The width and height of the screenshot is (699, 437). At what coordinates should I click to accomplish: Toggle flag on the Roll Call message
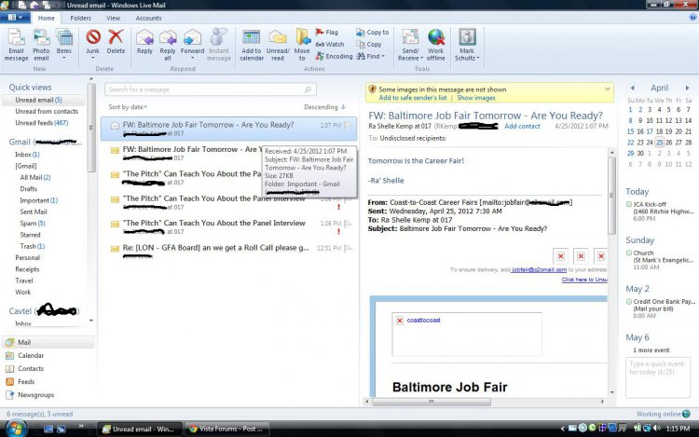349,248
